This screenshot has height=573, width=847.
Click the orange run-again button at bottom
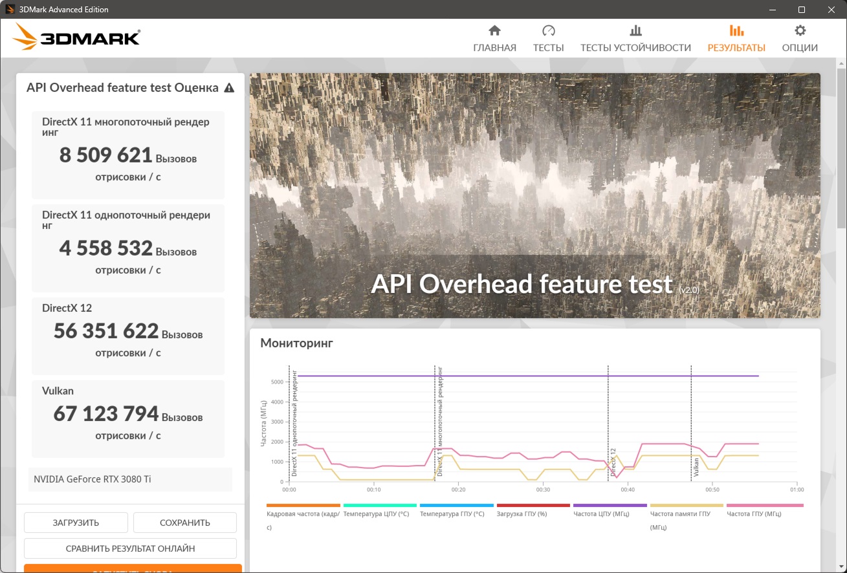(x=133, y=568)
